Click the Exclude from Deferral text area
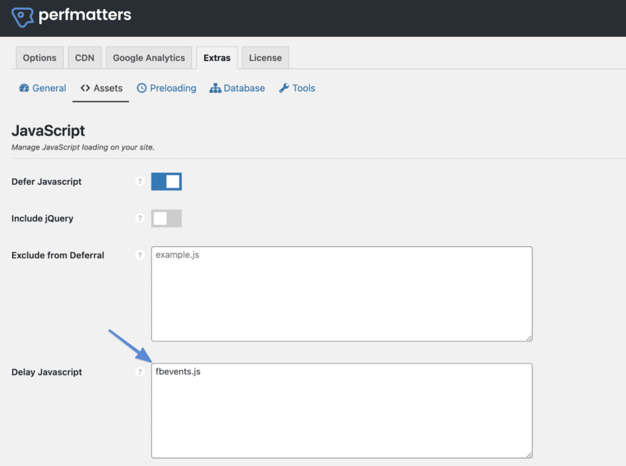This screenshot has height=466, width=626. (342, 293)
